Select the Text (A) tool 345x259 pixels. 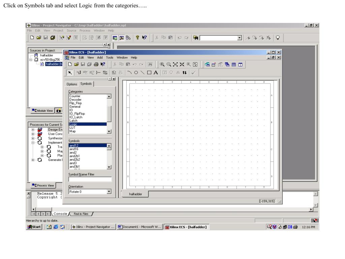156,73
